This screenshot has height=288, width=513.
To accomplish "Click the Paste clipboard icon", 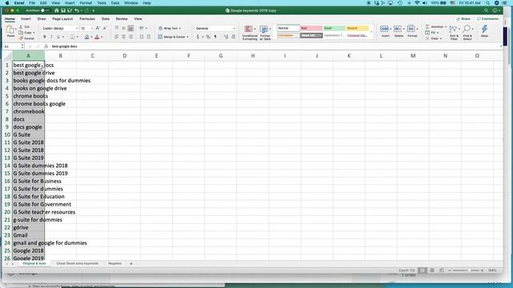I will click(x=10, y=30).
